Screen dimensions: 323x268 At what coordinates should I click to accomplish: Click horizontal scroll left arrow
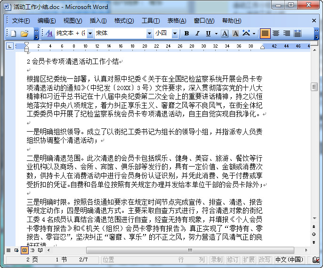point(48,250)
